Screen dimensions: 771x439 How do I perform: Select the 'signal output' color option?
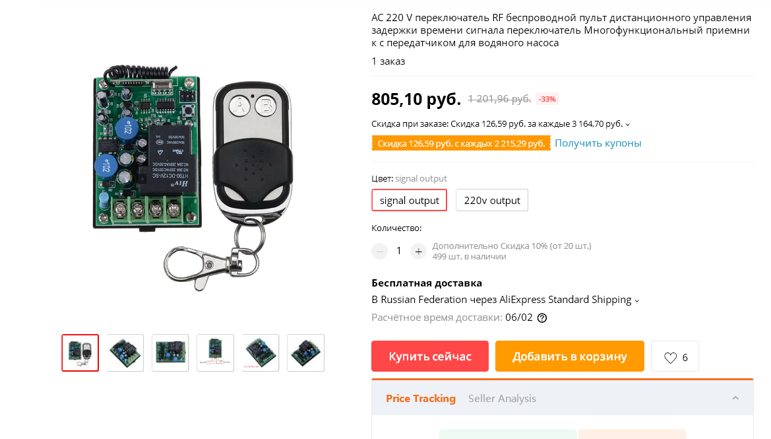(409, 200)
